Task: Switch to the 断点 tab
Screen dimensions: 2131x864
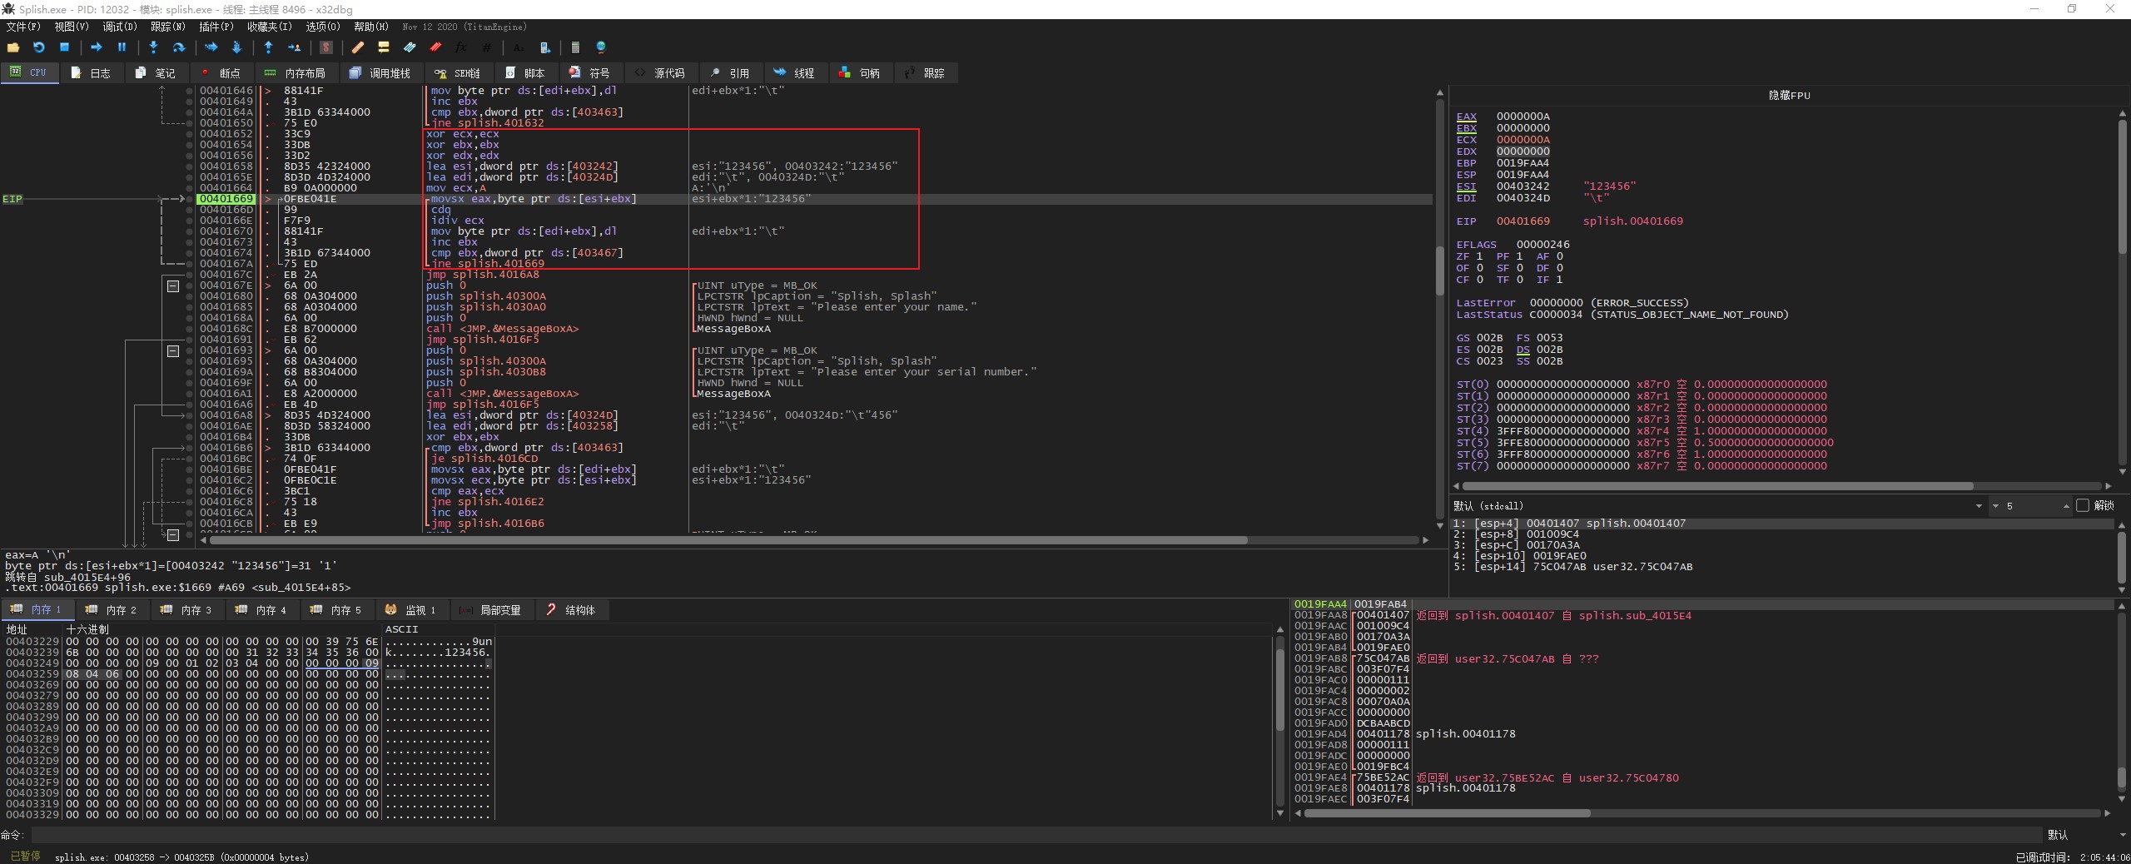Action: pos(221,73)
